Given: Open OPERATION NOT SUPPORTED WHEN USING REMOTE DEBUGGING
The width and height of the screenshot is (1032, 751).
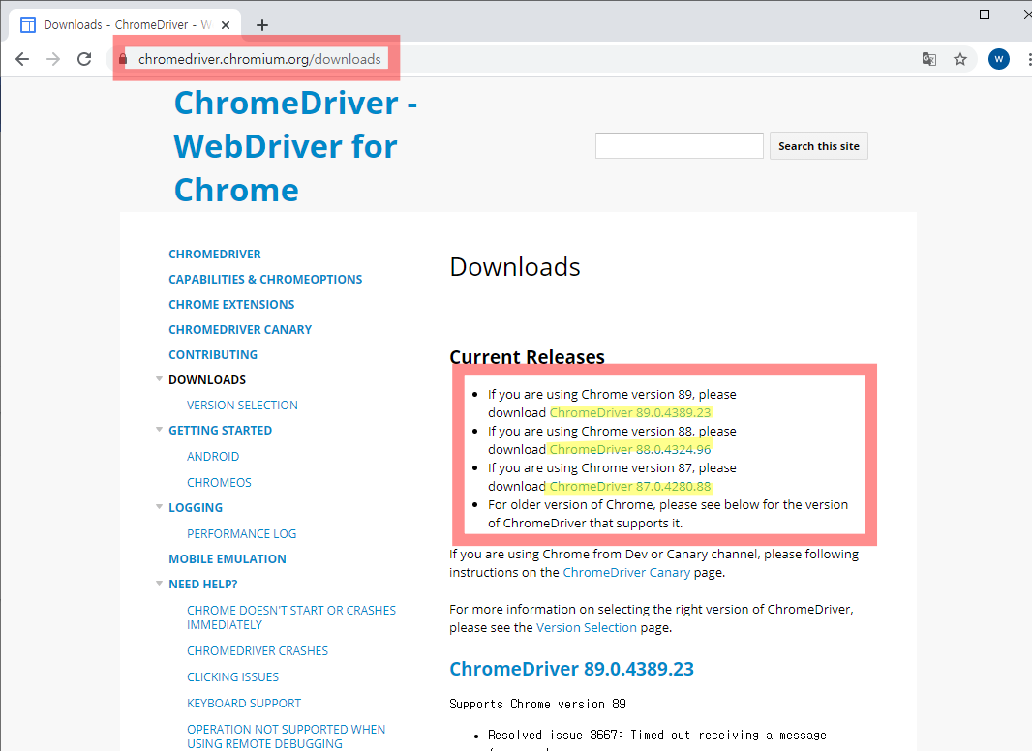Looking at the screenshot, I should coord(287,736).
